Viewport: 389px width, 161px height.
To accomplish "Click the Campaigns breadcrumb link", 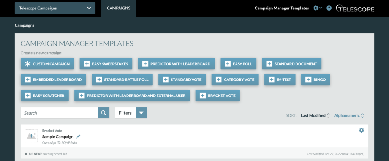I will tap(24, 25).
